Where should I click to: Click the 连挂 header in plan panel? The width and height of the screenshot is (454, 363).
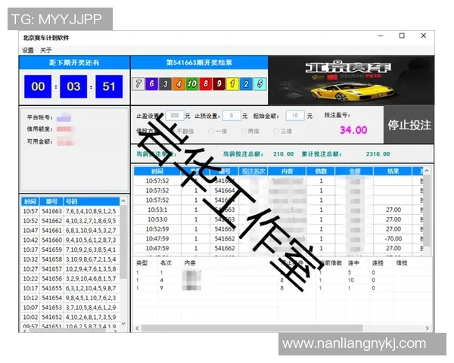click(378, 263)
